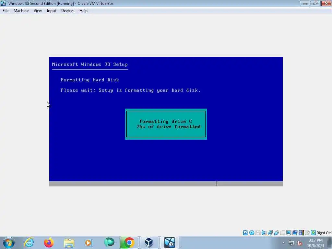Click the USB devices indicator icon
The image size is (332, 249).
(x=277, y=233)
